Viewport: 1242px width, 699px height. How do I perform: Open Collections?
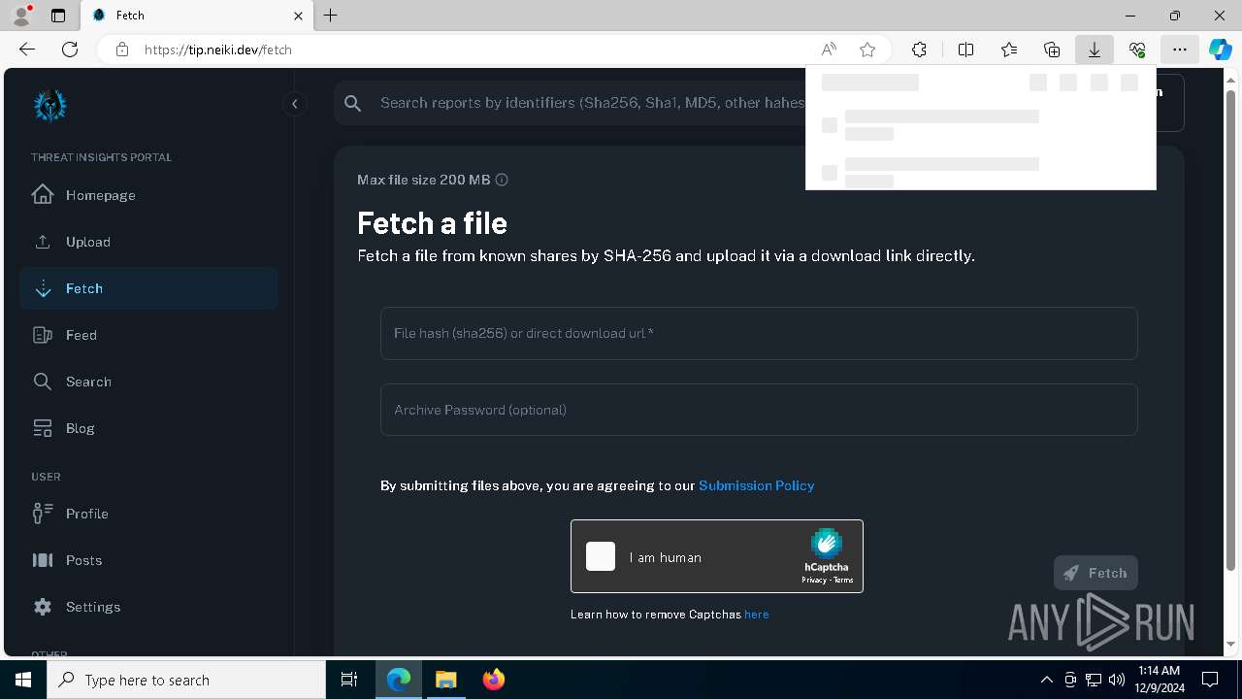tap(1052, 50)
